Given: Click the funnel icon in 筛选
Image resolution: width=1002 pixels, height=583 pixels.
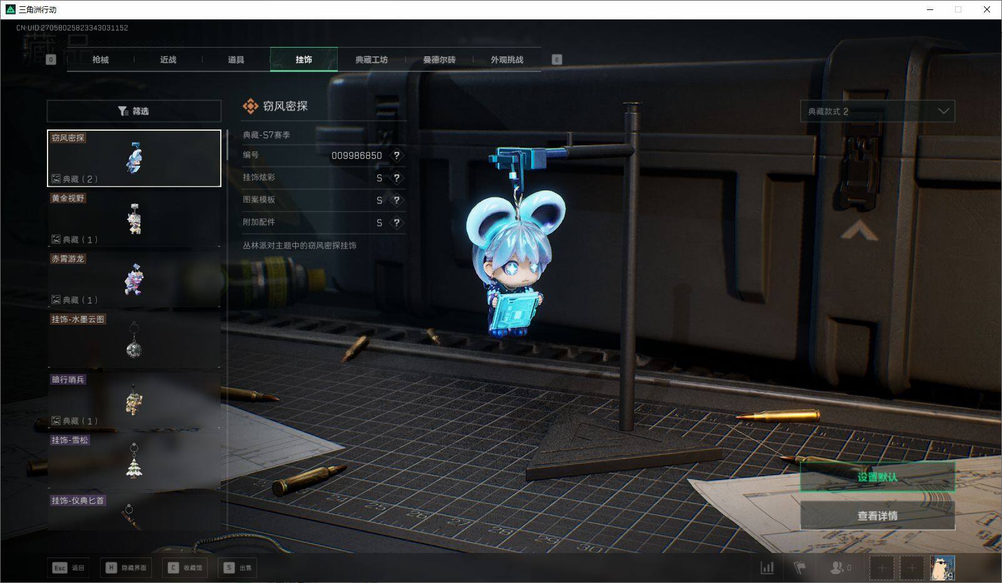Looking at the screenshot, I should (123, 111).
